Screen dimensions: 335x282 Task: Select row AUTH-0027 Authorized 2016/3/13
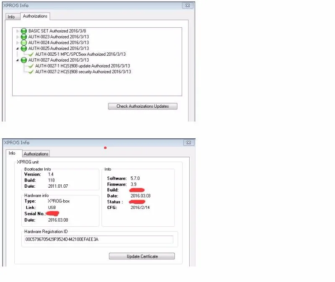(59, 60)
